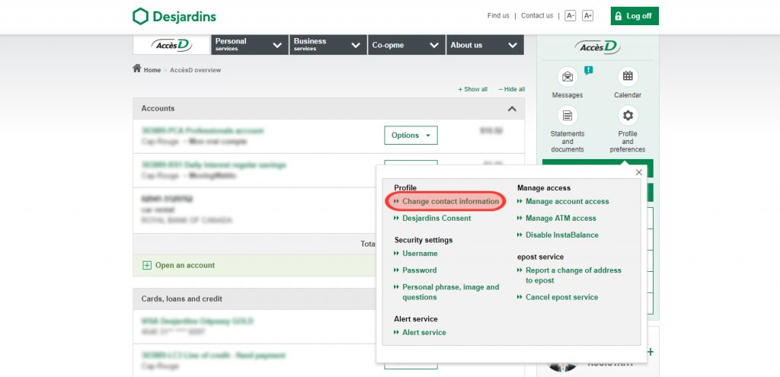Open the first account Options dropdown

411,136
